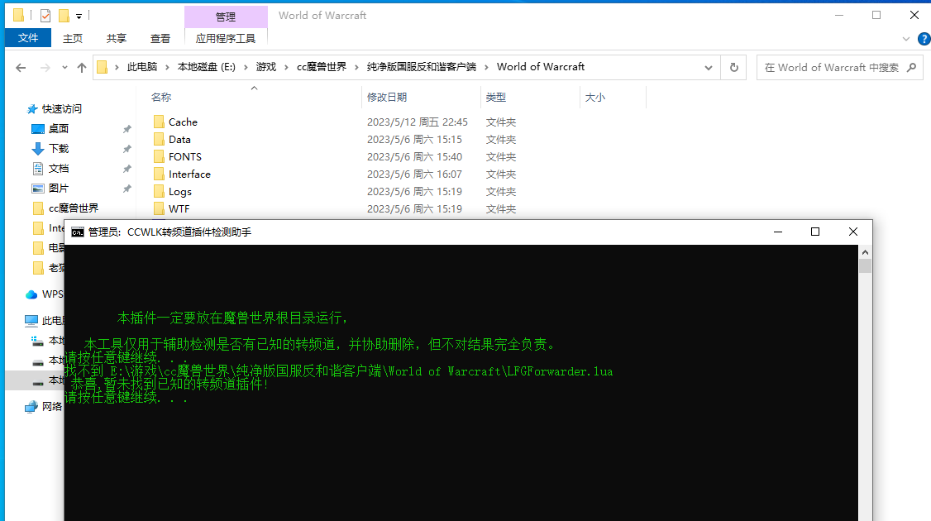Open the recent locations dropdown next to navigation arrows
The image size is (931, 521).
pos(64,68)
